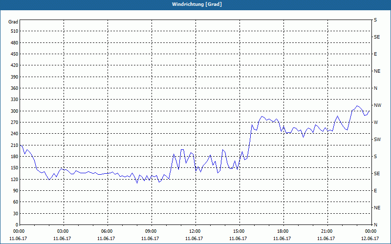391x244 pixels.
Task: Click the 90 y-axis label
Action: coord(16,191)
